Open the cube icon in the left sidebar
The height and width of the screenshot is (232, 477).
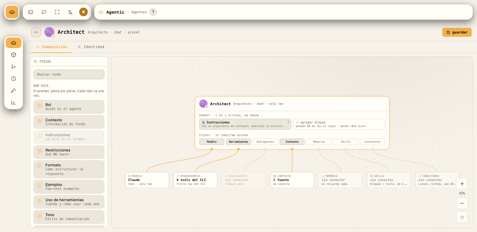(14, 55)
